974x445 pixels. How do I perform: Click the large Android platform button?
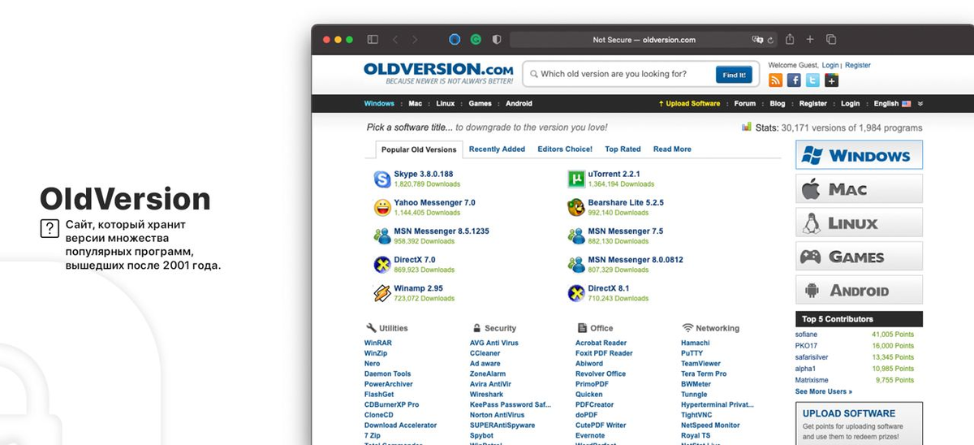859,290
